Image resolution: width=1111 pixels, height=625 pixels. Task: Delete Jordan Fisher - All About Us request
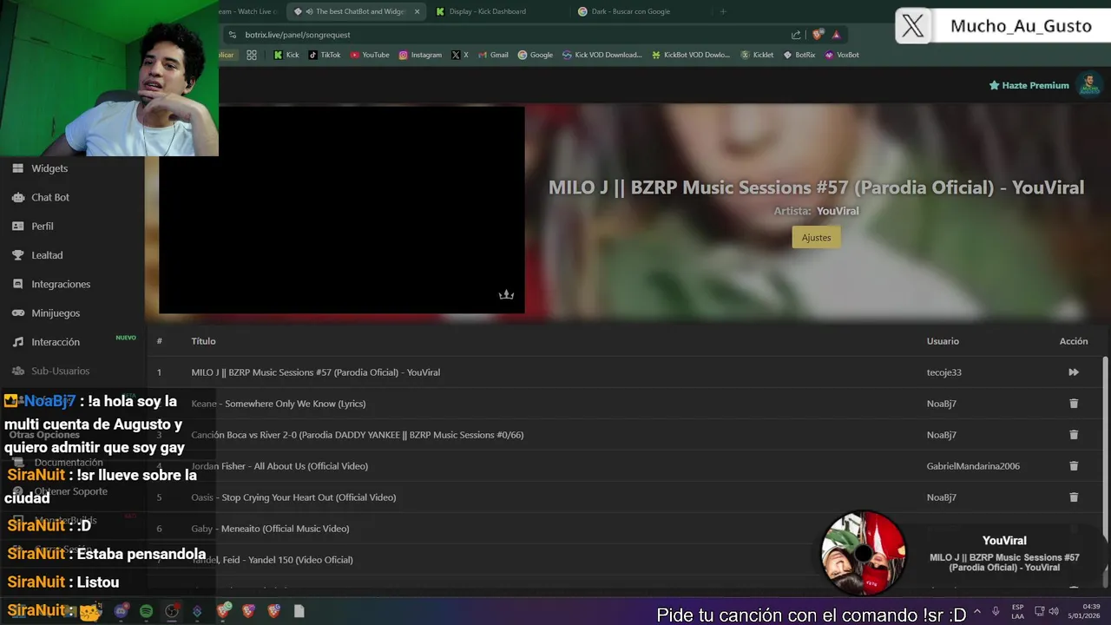[1074, 466]
